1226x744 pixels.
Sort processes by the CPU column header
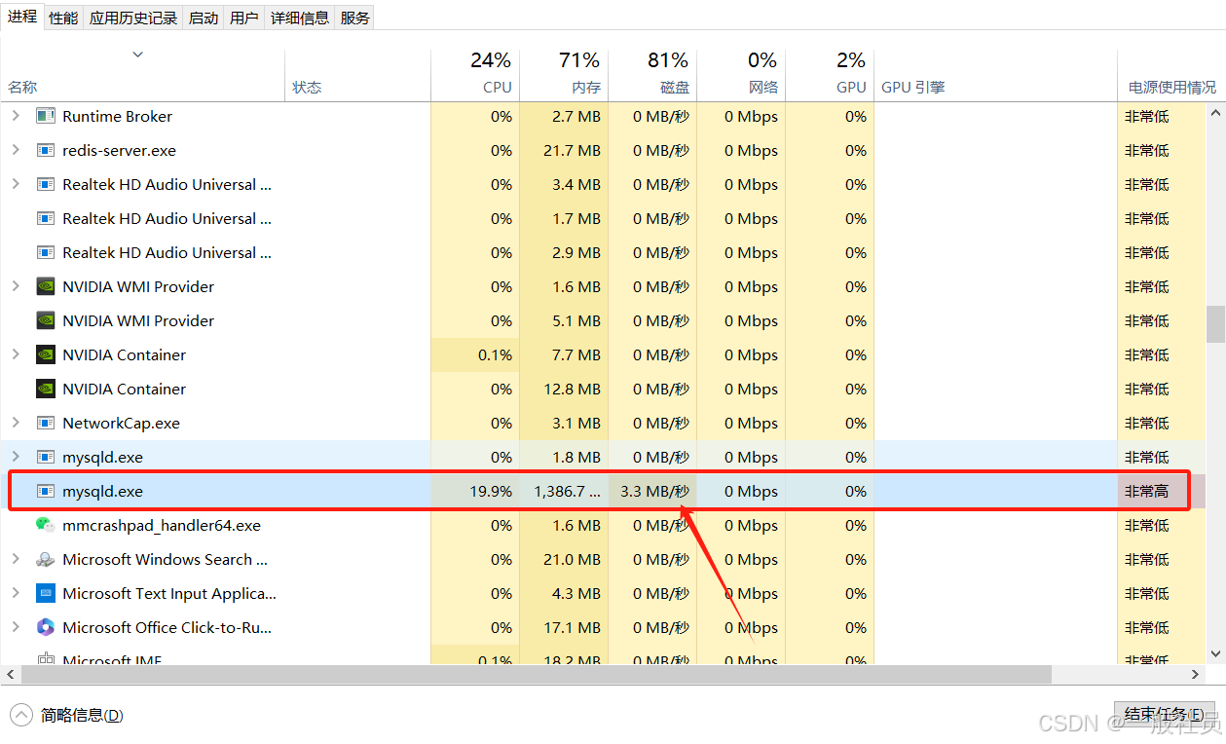(x=475, y=74)
